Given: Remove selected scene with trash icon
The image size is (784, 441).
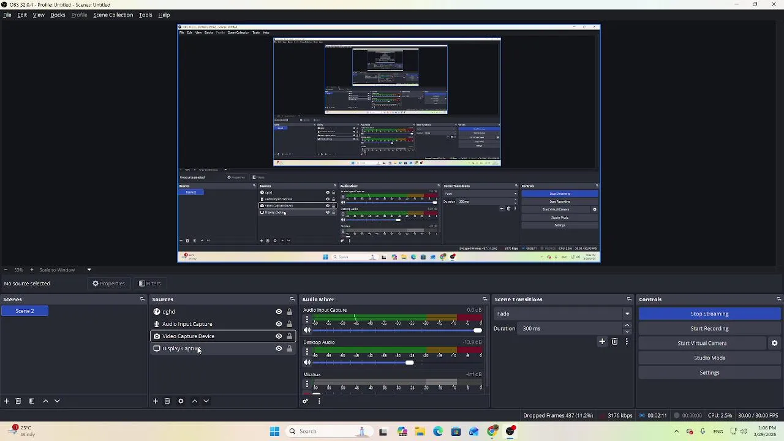Looking at the screenshot, I should 18,401.
